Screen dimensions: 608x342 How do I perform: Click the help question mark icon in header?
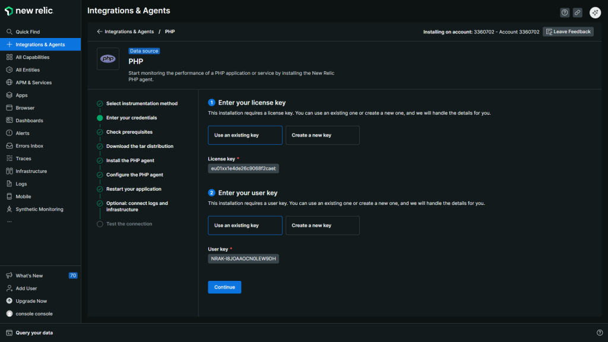pyautogui.click(x=564, y=12)
